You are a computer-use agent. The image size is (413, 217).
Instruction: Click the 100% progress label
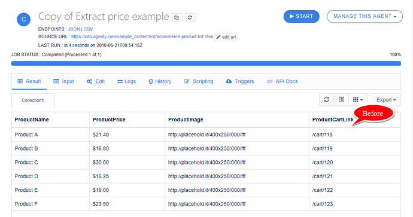point(396,55)
